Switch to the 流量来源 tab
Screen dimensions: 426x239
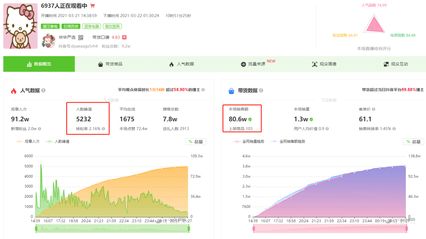tap(253, 64)
